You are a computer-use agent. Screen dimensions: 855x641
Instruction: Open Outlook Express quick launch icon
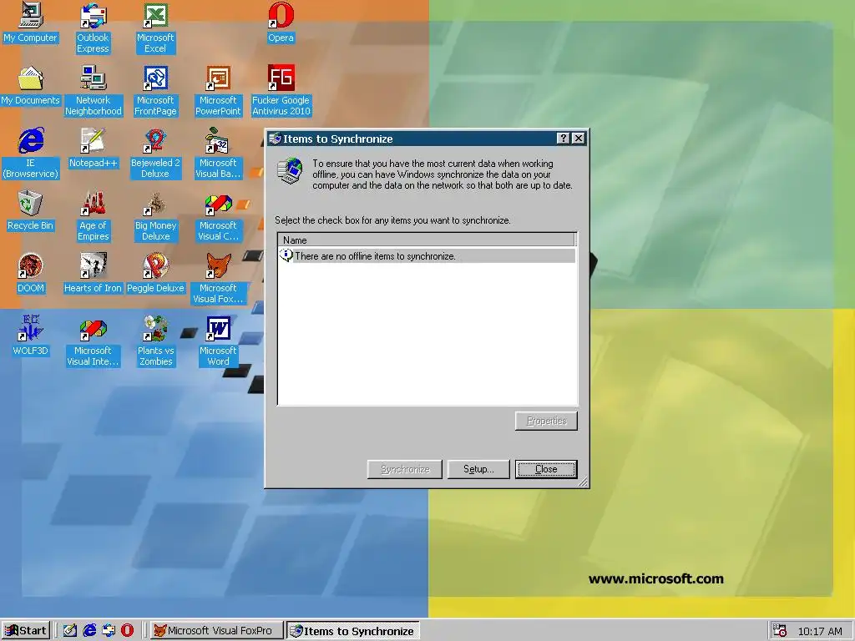pyautogui.click(x=109, y=631)
